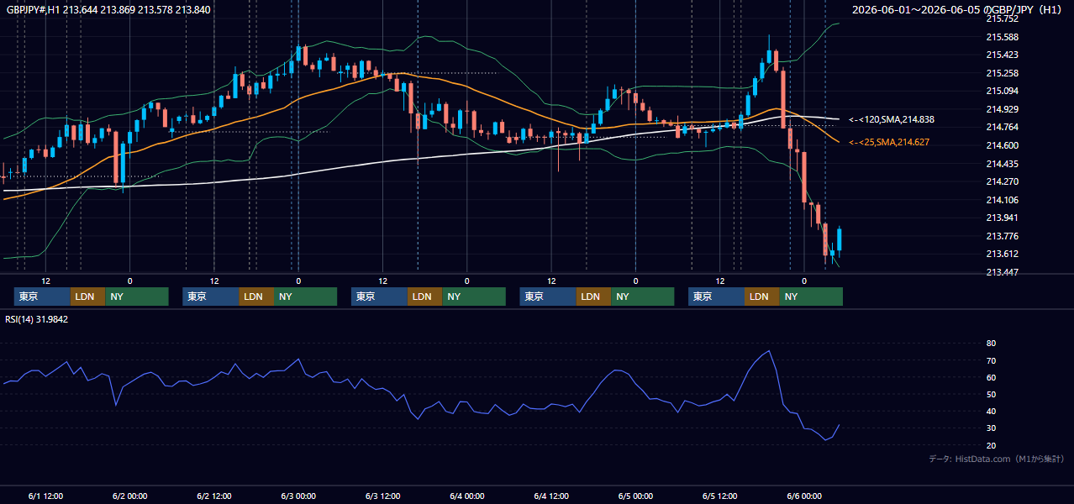The height and width of the screenshot is (504, 1074).
Task: Click price axis label 215.423
Action: (x=1002, y=55)
